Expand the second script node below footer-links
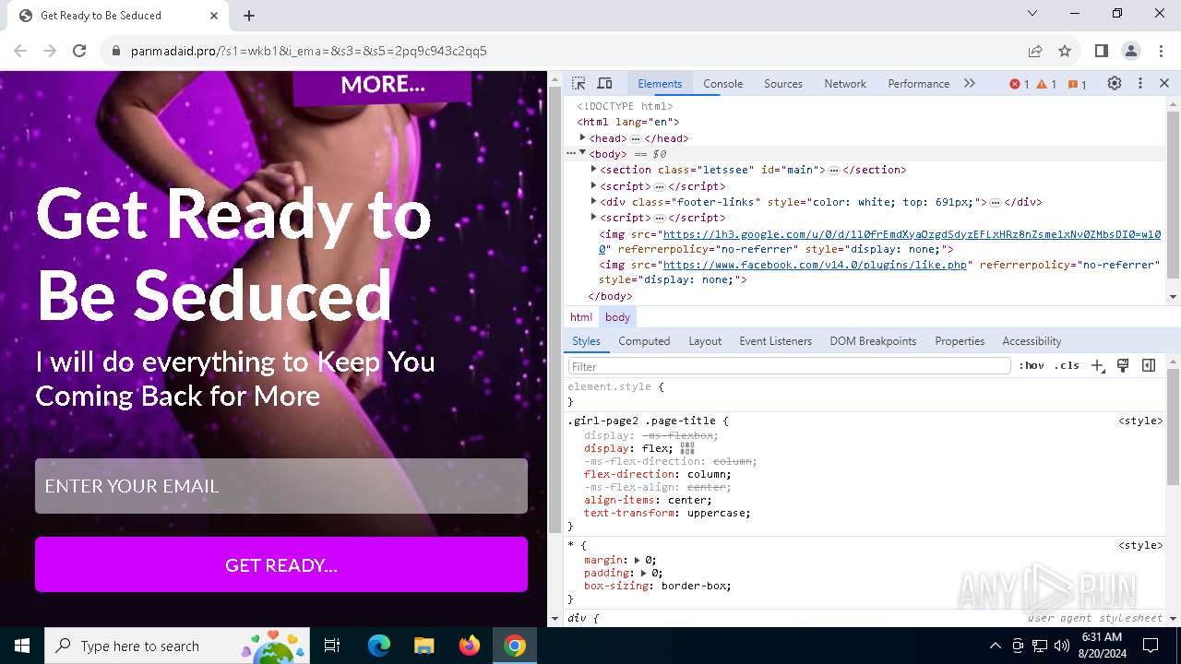This screenshot has width=1181, height=664. tap(593, 217)
